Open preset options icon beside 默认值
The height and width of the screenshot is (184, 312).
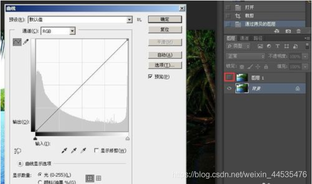tap(139, 19)
